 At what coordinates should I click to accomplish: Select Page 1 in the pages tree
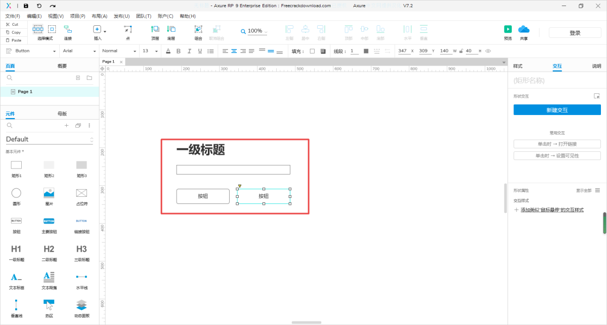(x=25, y=92)
